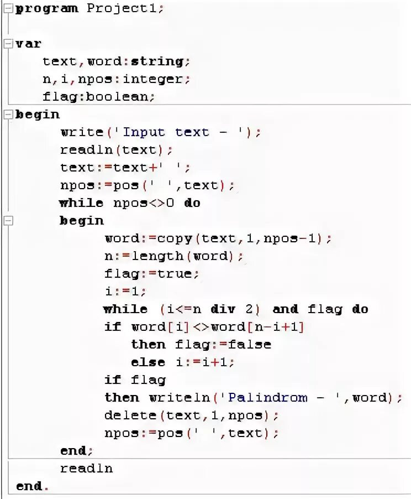
Task: Click the 'text,word:string;' declaration
Action: click(116, 61)
